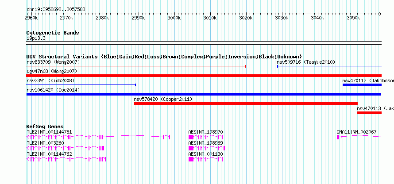Click the nsv470112 variant label

pyautogui.click(x=368, y=80)
